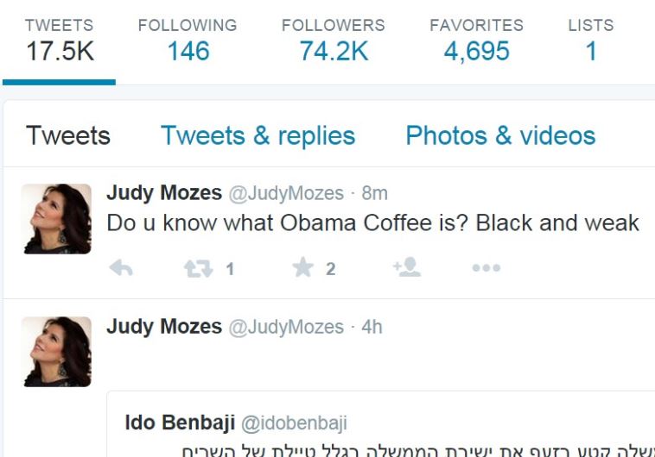Image resolution: width=655 pixels, height=457 pixels.
Task: Reply to the Obama Coffee tweet
Action: (122, 269)
